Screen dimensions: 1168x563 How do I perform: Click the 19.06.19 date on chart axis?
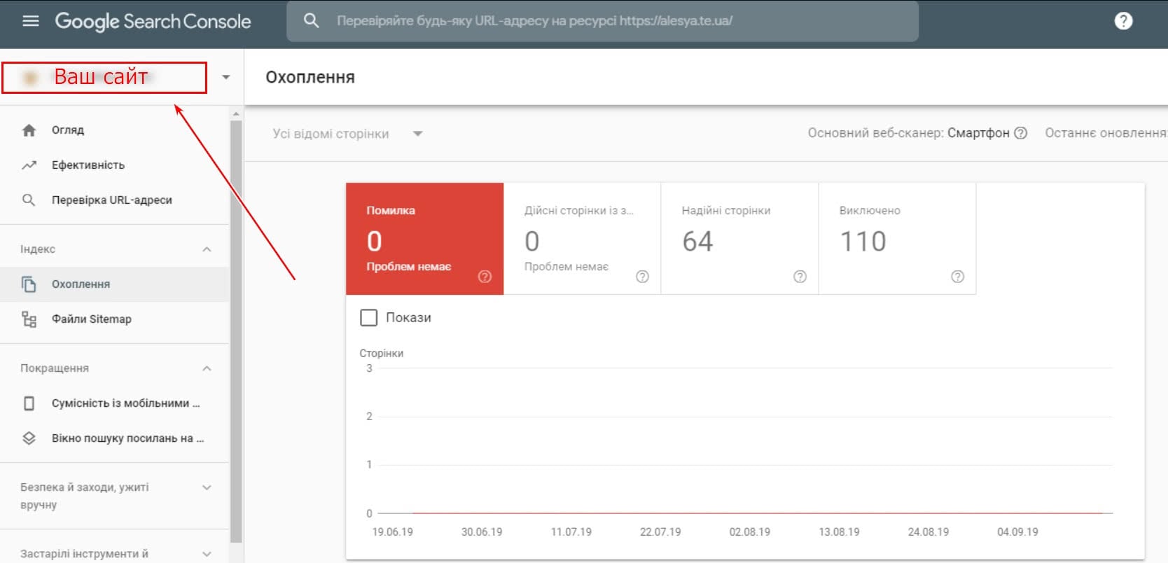click(x=392, y=532)
